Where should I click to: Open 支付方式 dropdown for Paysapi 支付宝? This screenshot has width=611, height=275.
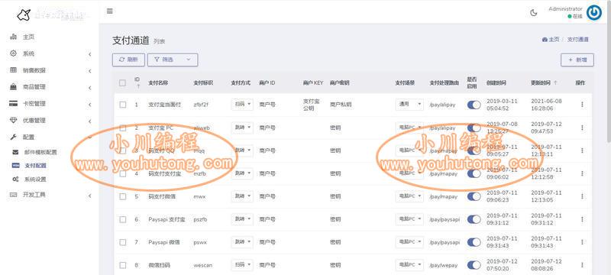click(x=242, y=219)
